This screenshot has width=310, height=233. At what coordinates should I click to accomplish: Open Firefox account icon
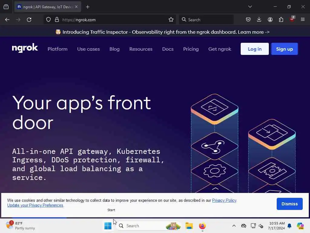[x=270, y=19]
